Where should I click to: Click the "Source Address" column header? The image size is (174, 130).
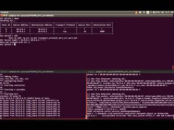click(x=21, y=25)
